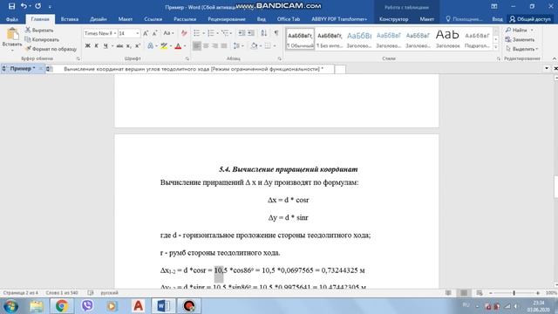Select print layout view in status bar

pos(464,293)
